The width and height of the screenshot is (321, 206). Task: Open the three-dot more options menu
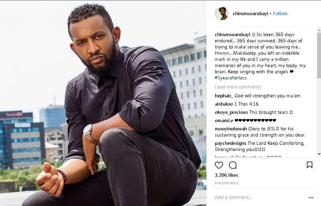(311, 197)
